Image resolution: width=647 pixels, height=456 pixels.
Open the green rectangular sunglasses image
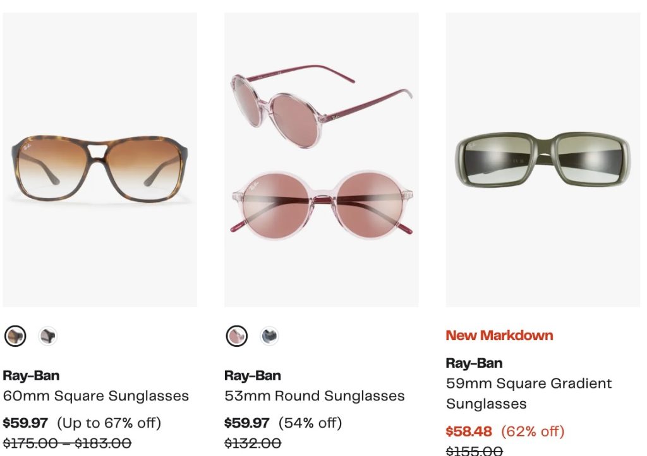(543, 160)
